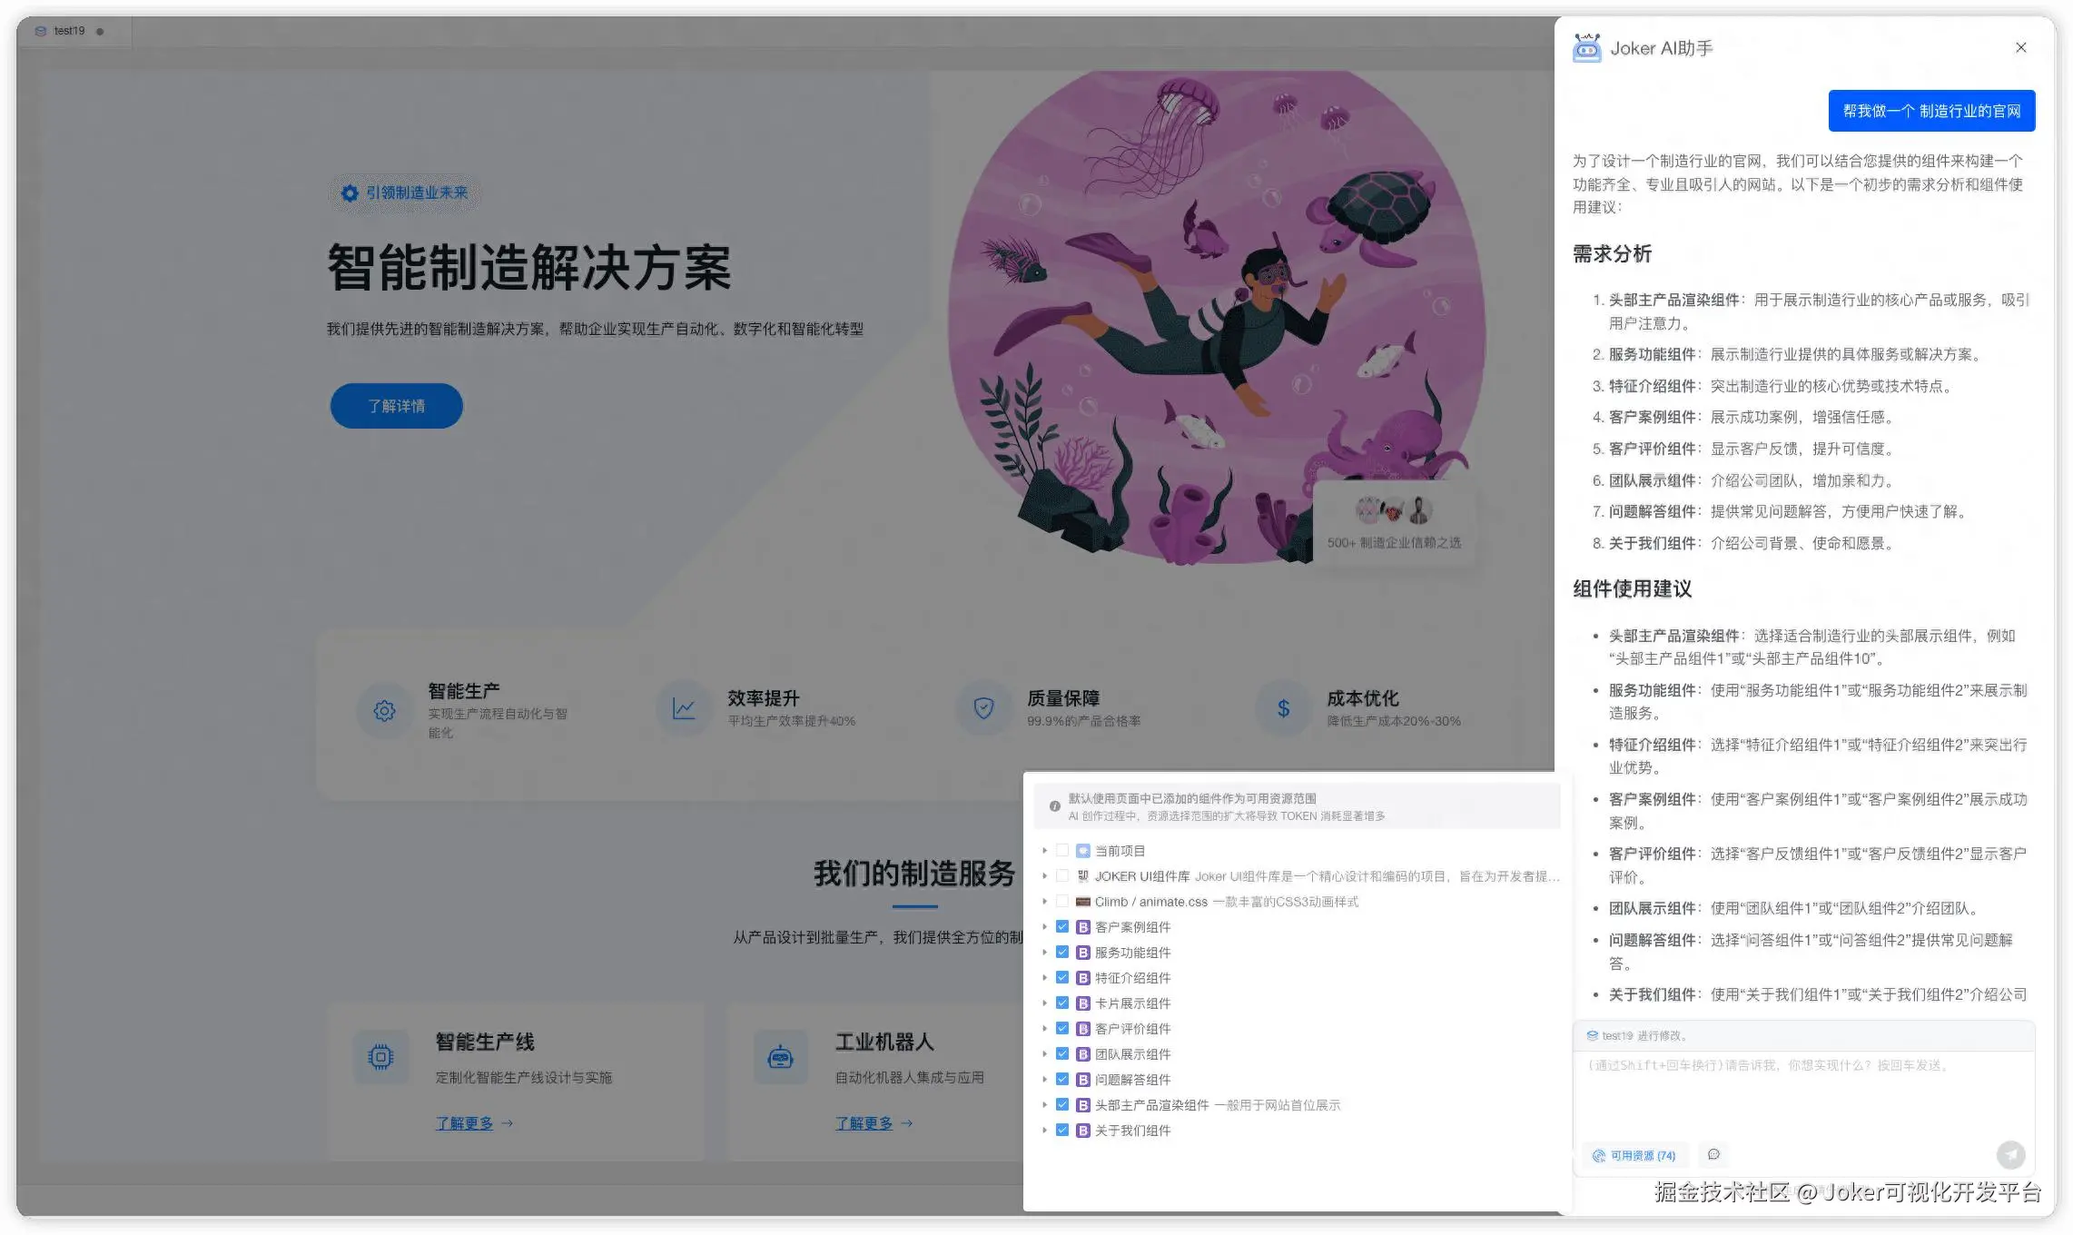Click the info icon in the resource scope notice

(x=1053, y=805)
